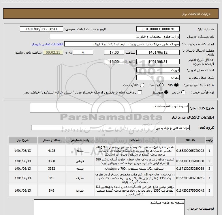Select the کالا/خدمت radio button
The width and height of the screenshot is (222, 215).
click(x=142, y=85)
